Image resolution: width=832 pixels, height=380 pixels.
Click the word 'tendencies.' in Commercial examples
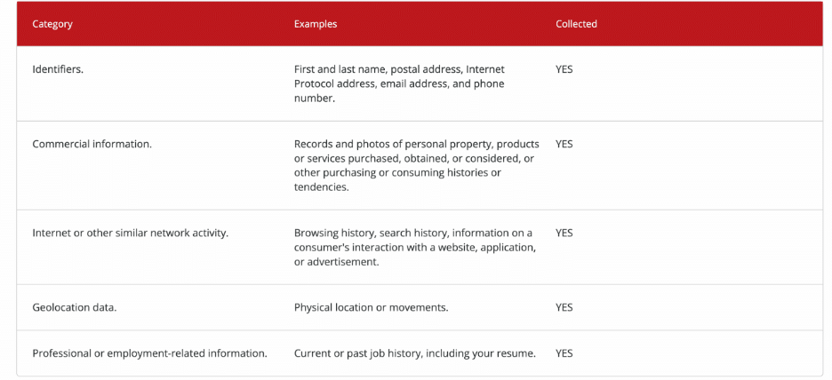coord(322,187)
